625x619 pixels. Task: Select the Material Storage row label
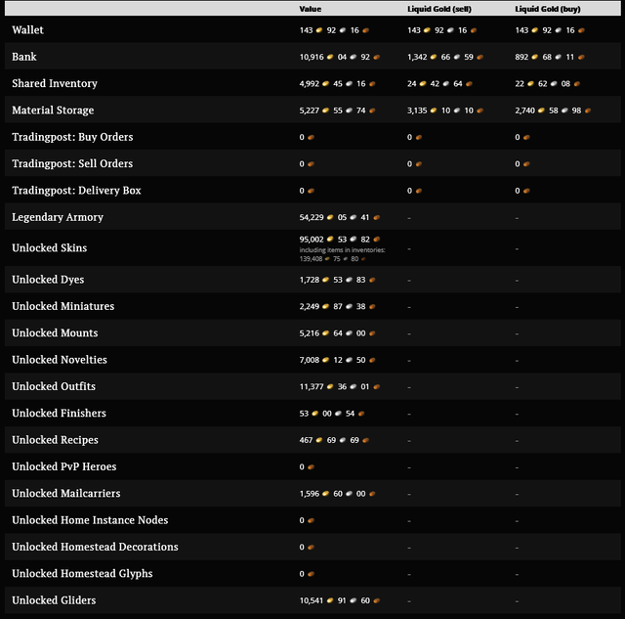point(53,111)
